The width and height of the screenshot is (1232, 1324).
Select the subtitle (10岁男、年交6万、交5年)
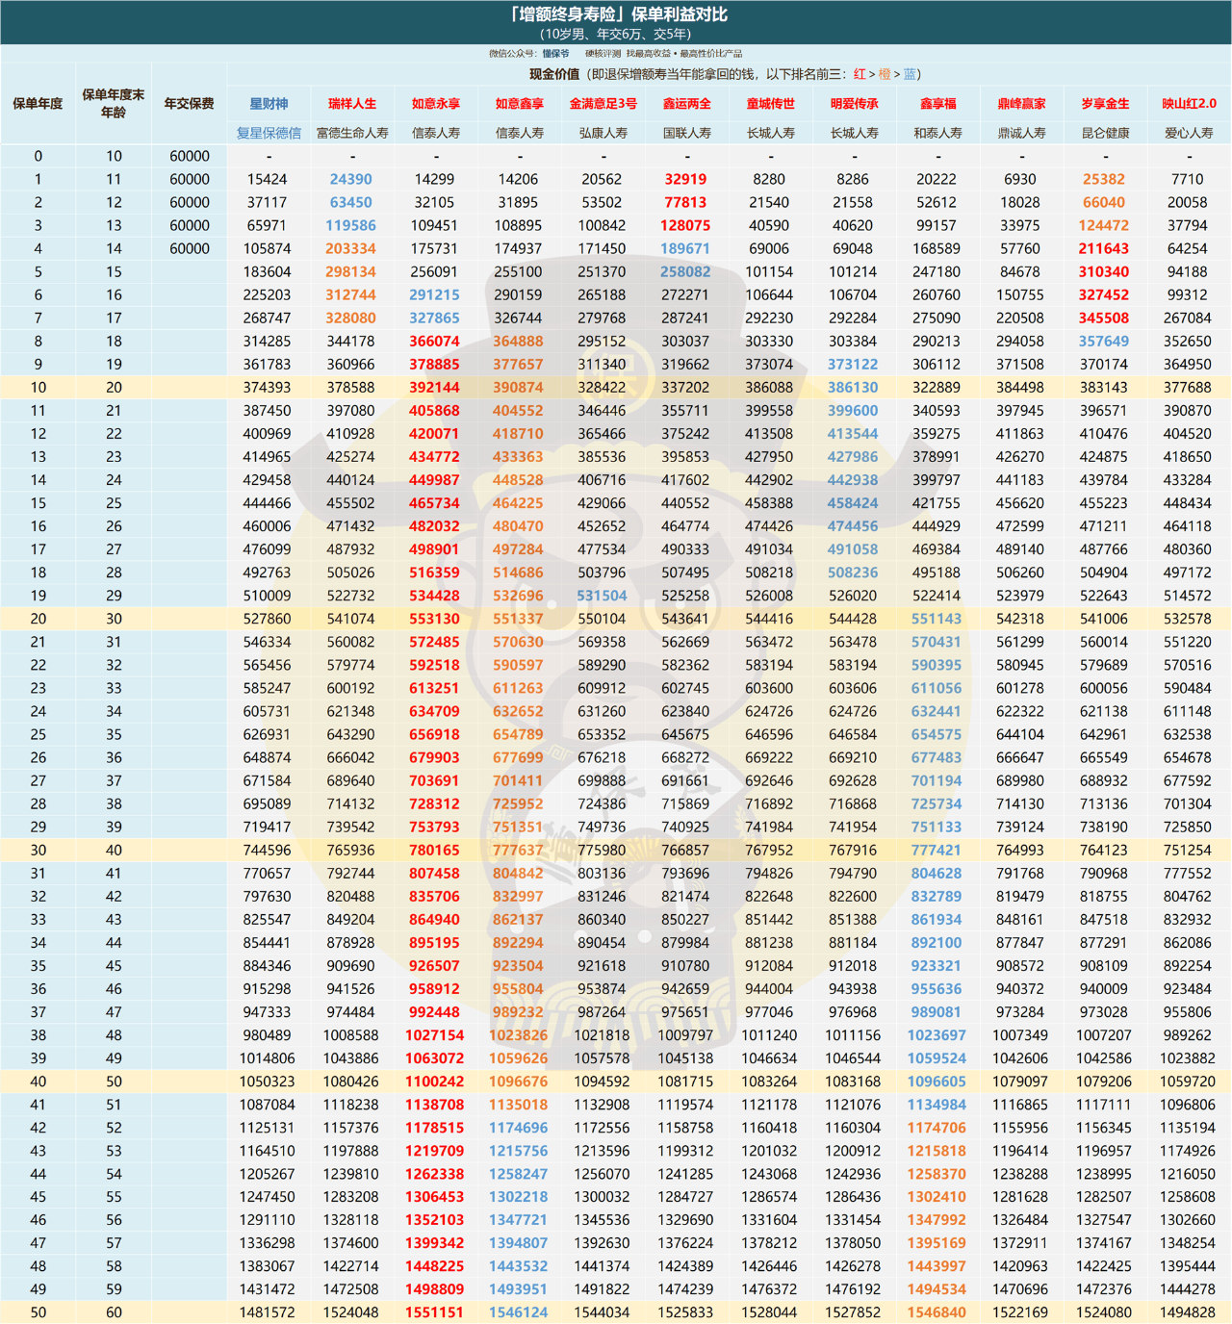(616, 34)
